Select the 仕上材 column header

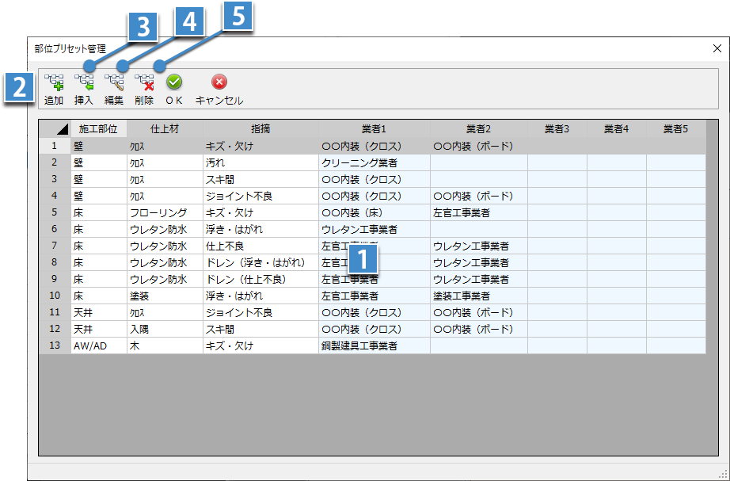pyautogui.click(x=164, y=129)
